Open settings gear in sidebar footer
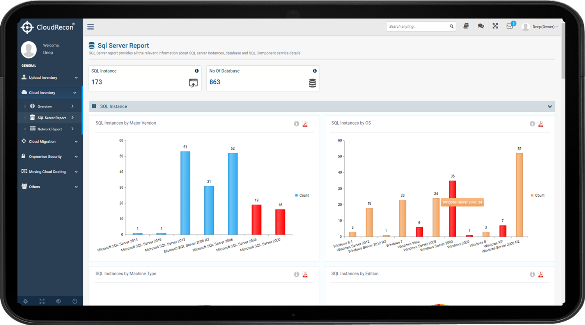The width and height of the screenshot is (585, 325). click(x=25, y=301)
